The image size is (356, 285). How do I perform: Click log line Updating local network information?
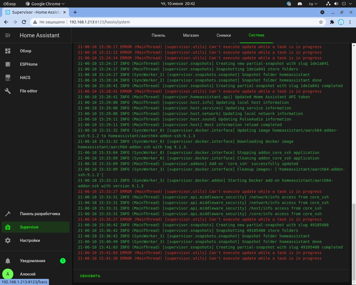coord(190,114)
